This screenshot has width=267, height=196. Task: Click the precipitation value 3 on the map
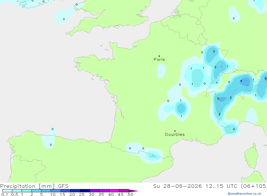pos(231,98)
